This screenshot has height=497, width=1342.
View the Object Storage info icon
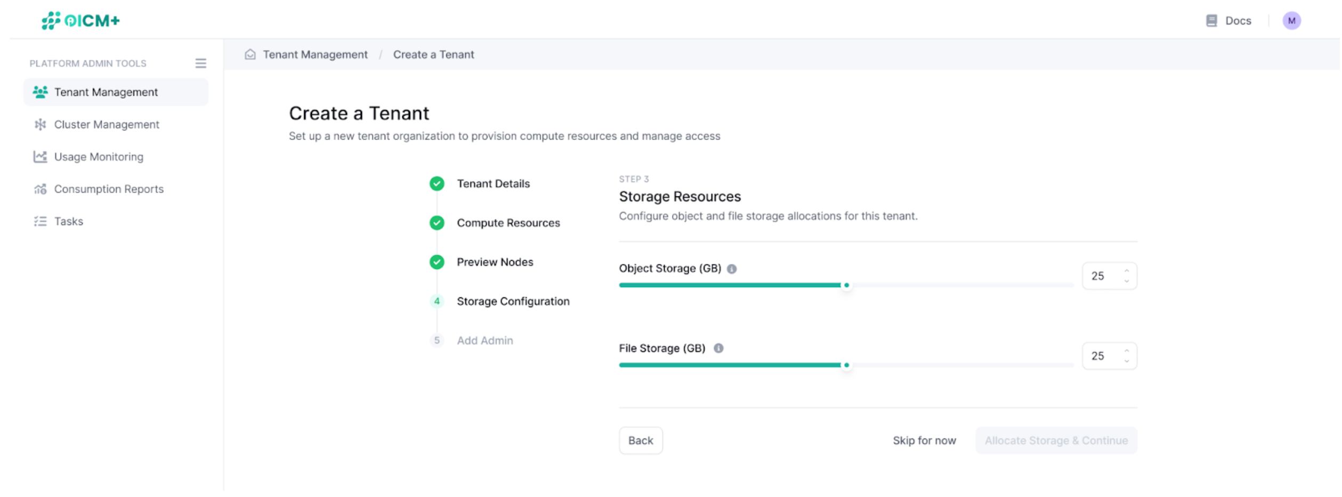tap(732, 268)
